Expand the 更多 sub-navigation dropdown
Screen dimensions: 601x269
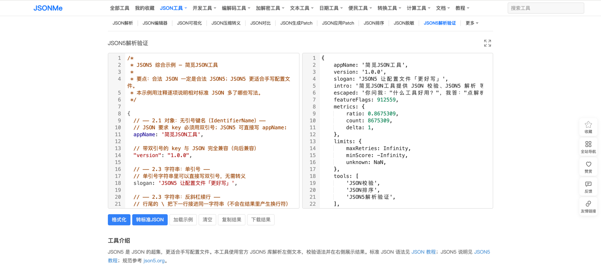pos(472,23)
